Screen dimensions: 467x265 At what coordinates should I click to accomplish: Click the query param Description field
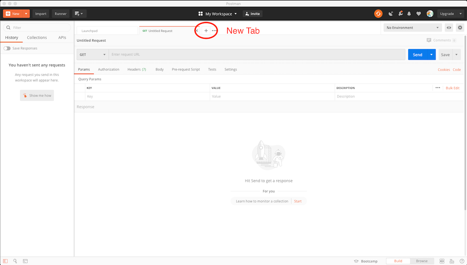click(399, 97)
